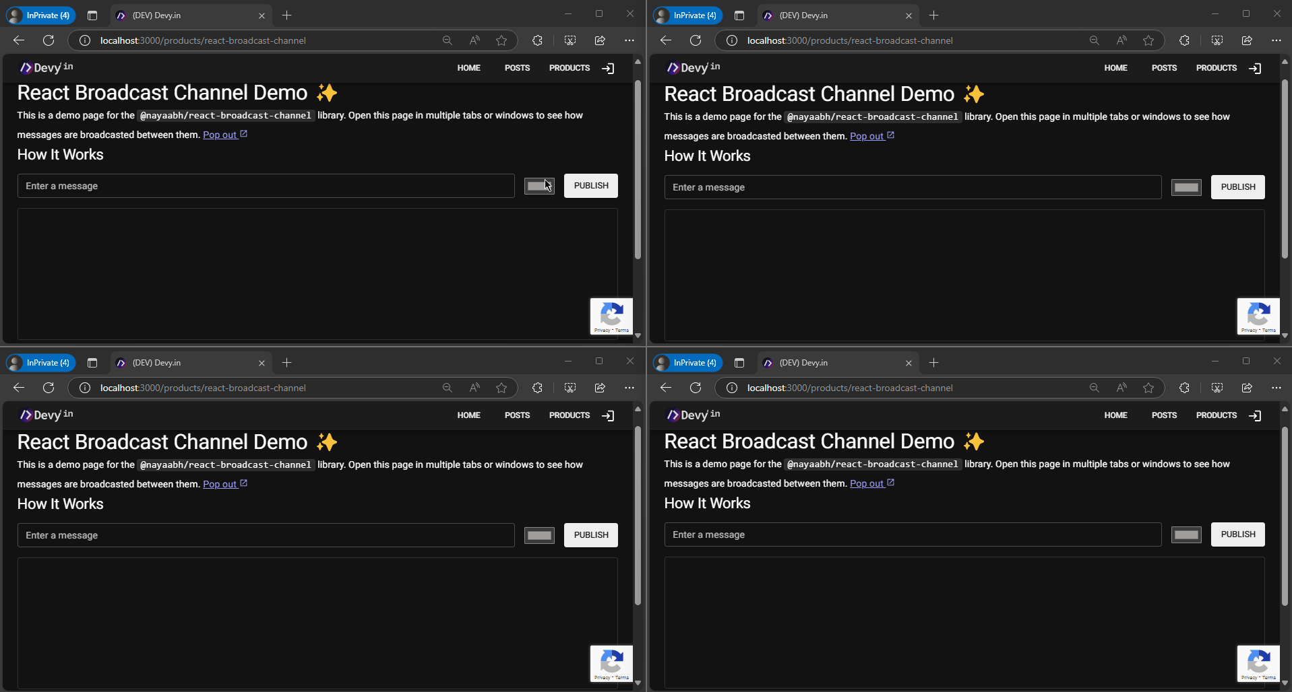Click Read aloud icon in bottom-right window
The image size is (1292, 692).
coord(1121,388)
